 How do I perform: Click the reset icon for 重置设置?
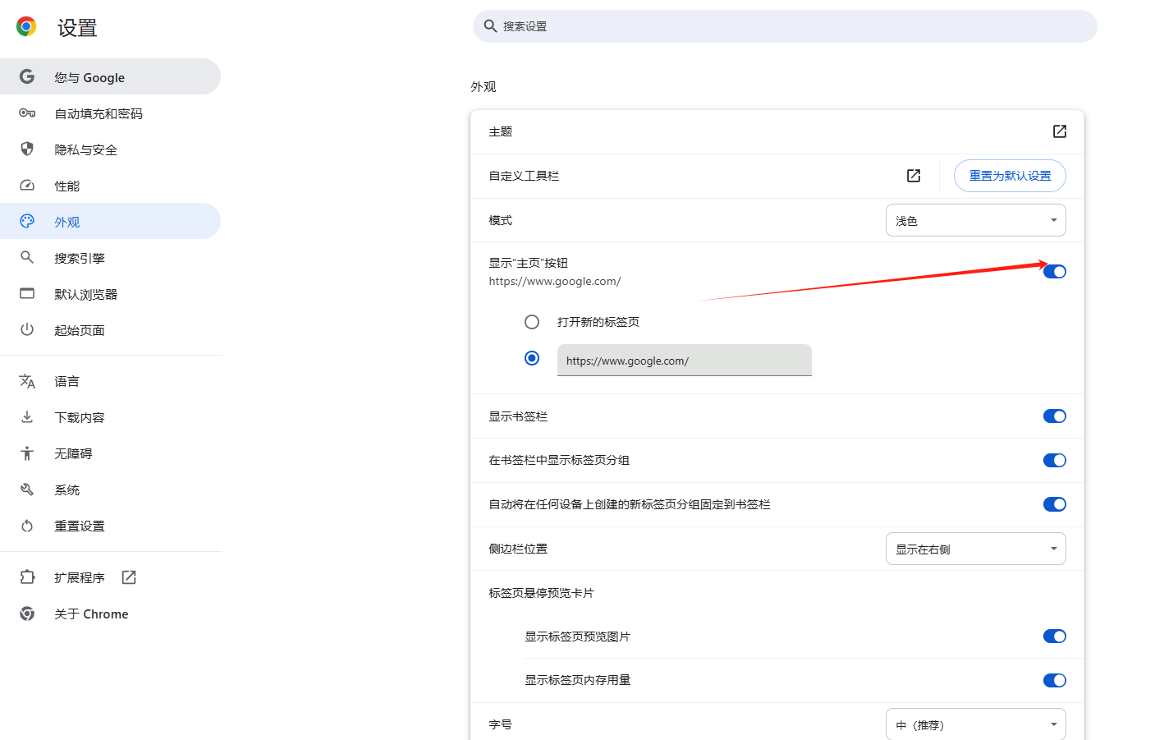(x=27, y=526)
